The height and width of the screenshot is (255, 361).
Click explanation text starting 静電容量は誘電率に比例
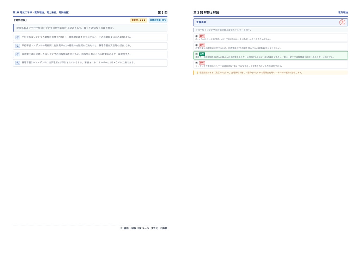(238, 48)
